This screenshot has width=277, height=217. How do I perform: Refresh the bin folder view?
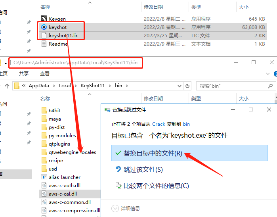(187, 86)
